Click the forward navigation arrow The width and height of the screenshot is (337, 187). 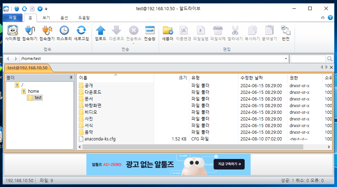tap(16, 58)
